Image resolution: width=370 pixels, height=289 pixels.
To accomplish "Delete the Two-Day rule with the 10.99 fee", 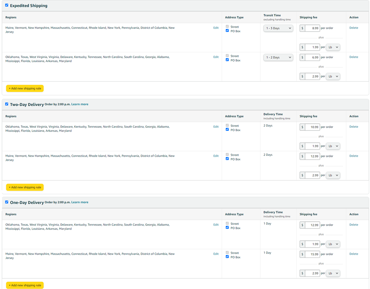I will [x=354, y=127].
